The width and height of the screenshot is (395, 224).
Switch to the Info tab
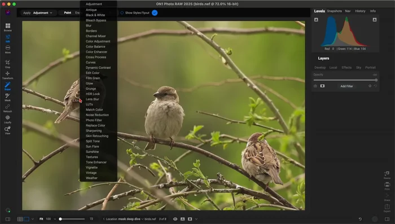point(373,11)
